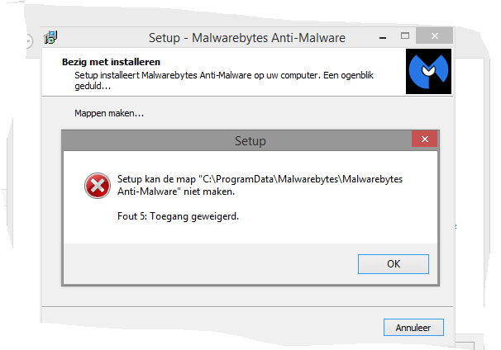Image resolution: width=501 pixels, height=350 pixels.
Task: Close the Setup error dialog with the red X
Action: (x=425, y=140)
